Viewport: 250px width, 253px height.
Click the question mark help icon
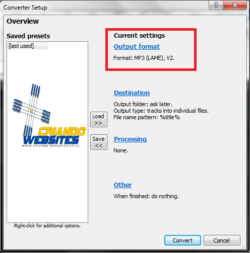pos(216,5)
